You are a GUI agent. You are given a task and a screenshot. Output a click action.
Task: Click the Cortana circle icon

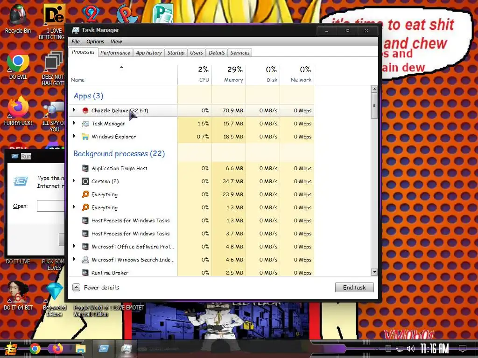click(85, 181)
